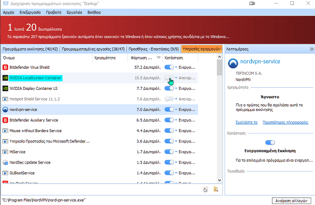This screenshot has width=315, height=205.
Task: Click the Microsoft Defender service icon
Action: (5, 141)
